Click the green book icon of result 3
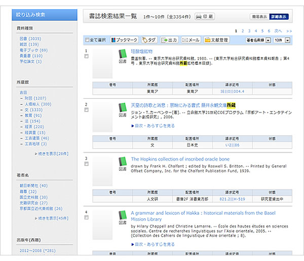The image size is (304, 261). (x=122, y=162)
